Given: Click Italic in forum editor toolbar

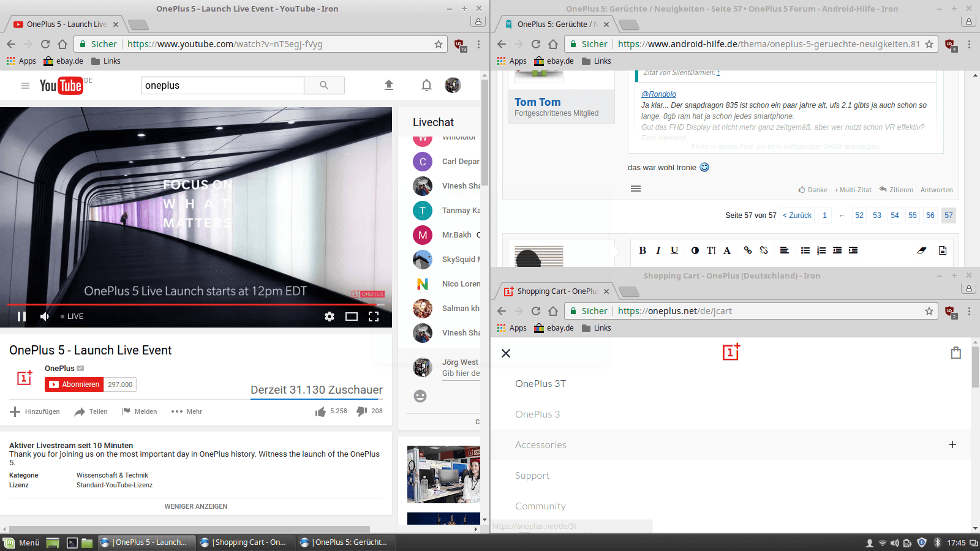Looking at the screenshot, I should click(658, 250).
